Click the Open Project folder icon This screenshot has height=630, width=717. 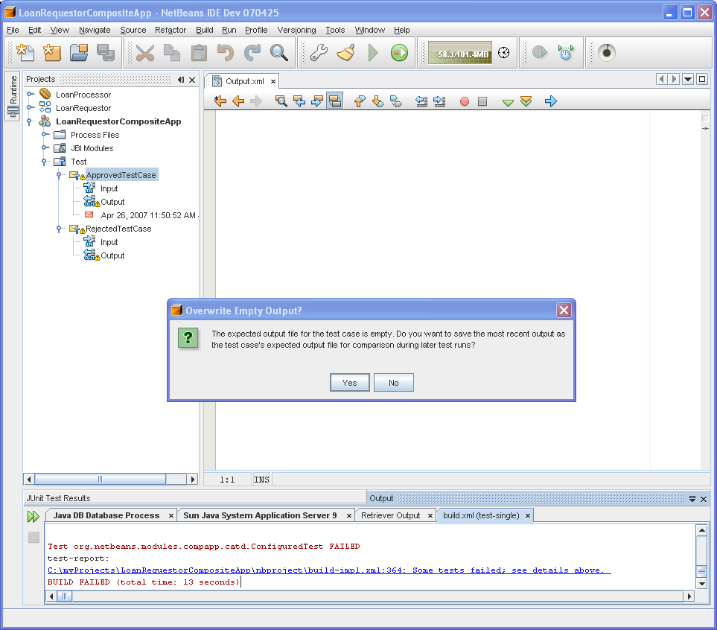[79, 53]
